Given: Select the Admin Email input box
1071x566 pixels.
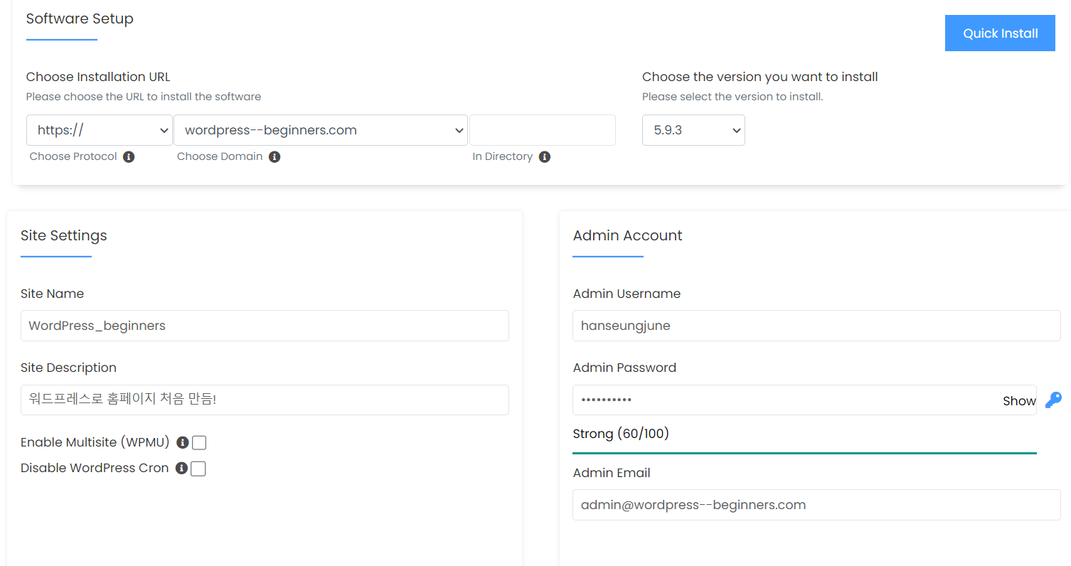Looking at the screenshot, I should [816, 505].
